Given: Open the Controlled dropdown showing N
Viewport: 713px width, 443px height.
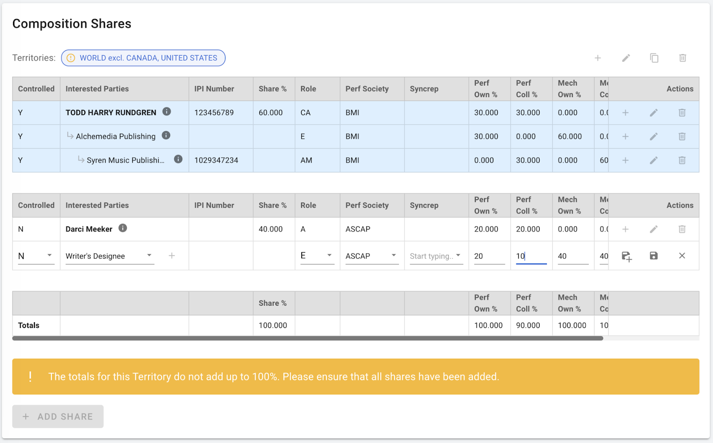Looking at the screenshot, I should click(x=36, y=256).
